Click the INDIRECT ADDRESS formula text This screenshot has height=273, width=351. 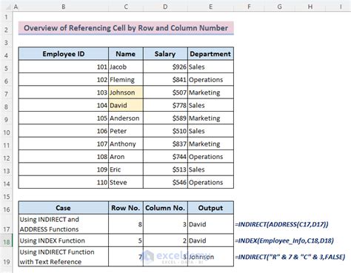pyautogui.click(x=281, y=224)
